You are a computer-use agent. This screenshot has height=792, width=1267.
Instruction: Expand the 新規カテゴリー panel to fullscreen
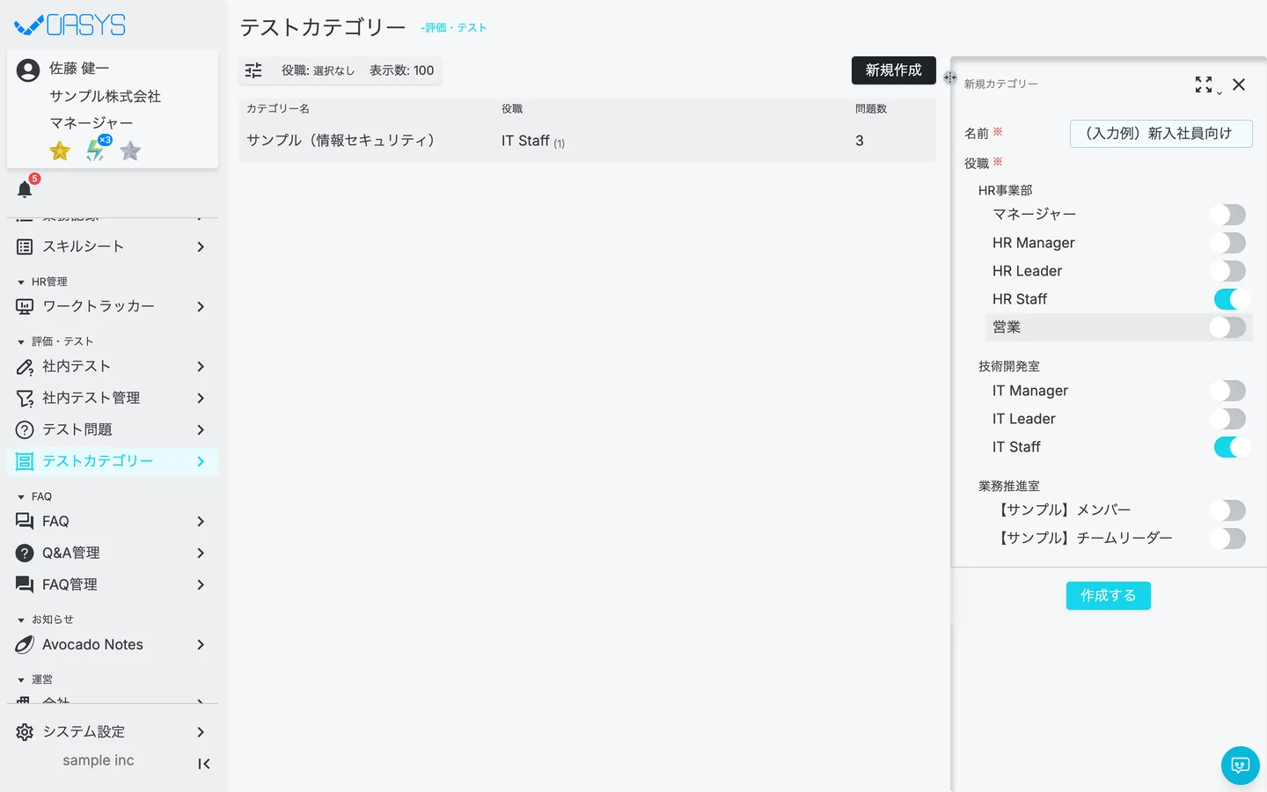[x=1204, y=84]
